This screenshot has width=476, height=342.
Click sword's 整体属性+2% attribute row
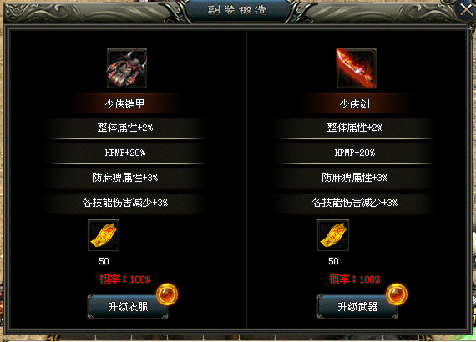click(x=355, y=128)
